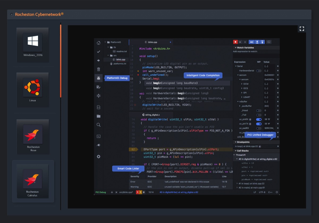Expand the USART watch entry
Image resolution: width=319 pixels, height=223 pixels.
242,97
